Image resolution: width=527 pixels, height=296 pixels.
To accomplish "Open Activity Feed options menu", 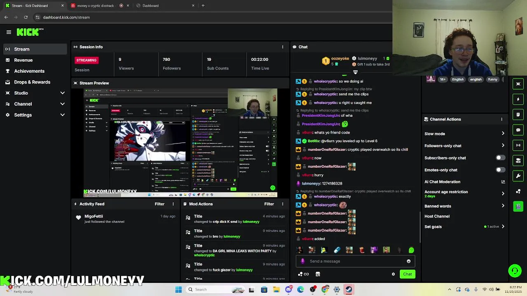I will click(173, 204).
